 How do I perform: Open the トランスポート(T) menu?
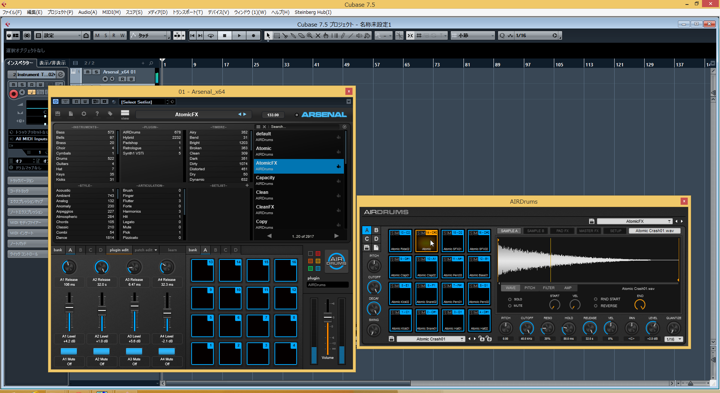click(x=187, y=12)
